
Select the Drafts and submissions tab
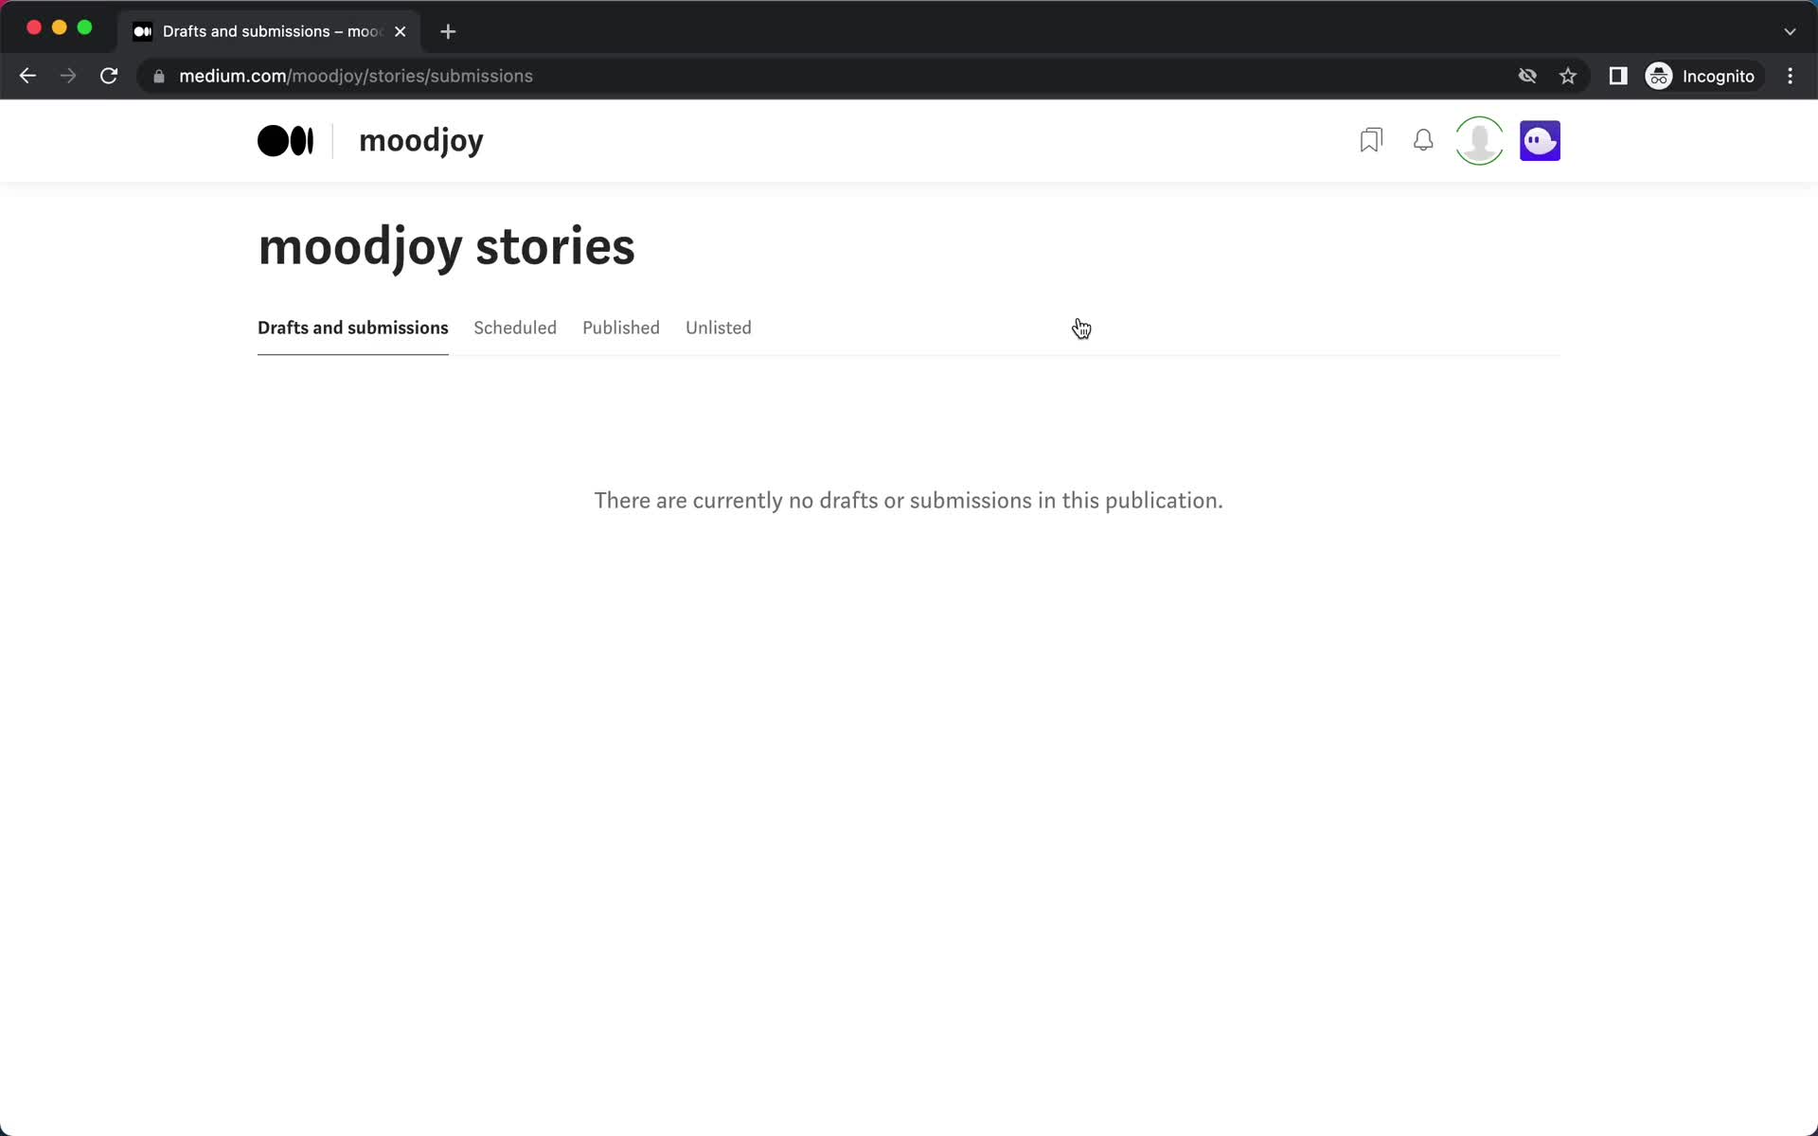[x=353, y=328]
